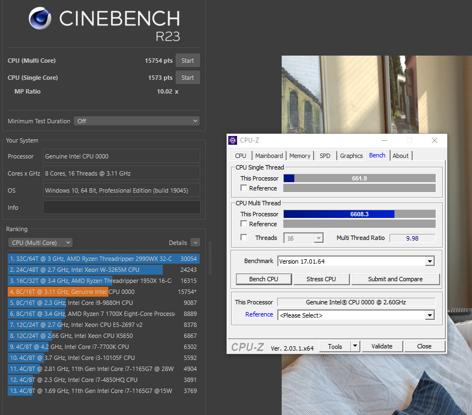Screen dimensions: 472x415
Task: Click the Single Thread 661.9 score bar
Action: [359, 178]
